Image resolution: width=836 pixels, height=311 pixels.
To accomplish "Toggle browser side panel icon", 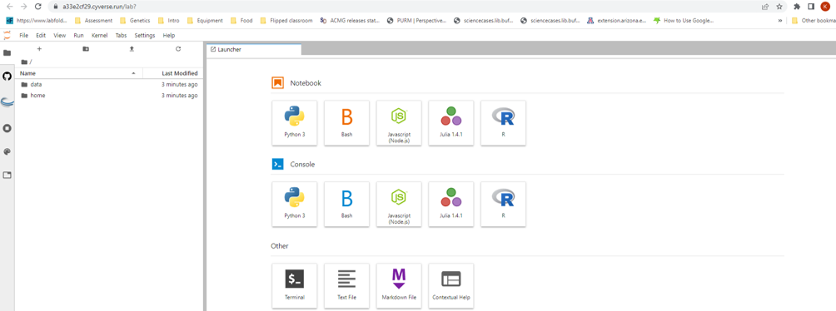I will click(x=810, y=7).
